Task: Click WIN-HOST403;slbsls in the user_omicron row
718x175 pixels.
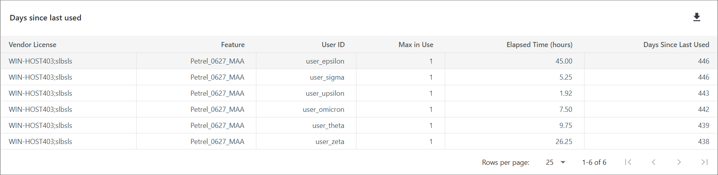Action: pyautogui.click(x=40, y=109)
